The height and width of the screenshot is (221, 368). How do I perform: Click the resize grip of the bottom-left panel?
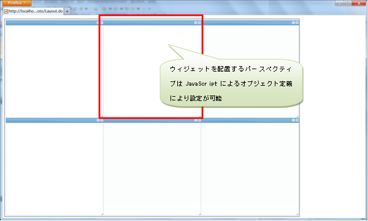(102, 214)
